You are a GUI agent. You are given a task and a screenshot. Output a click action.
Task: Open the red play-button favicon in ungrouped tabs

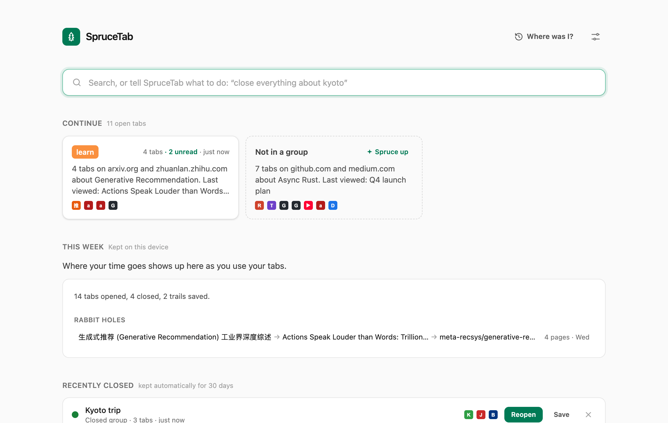[x=308, y=205]
